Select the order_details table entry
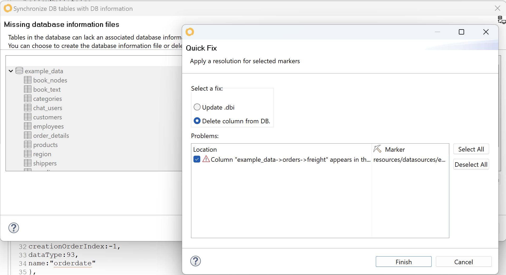 click(51, 136)
